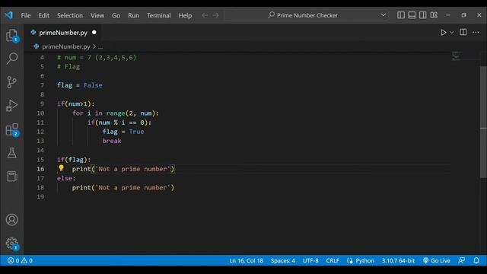Open the editor More Actions ellipsis
The image size is (487, 274).
pos(476,32)
